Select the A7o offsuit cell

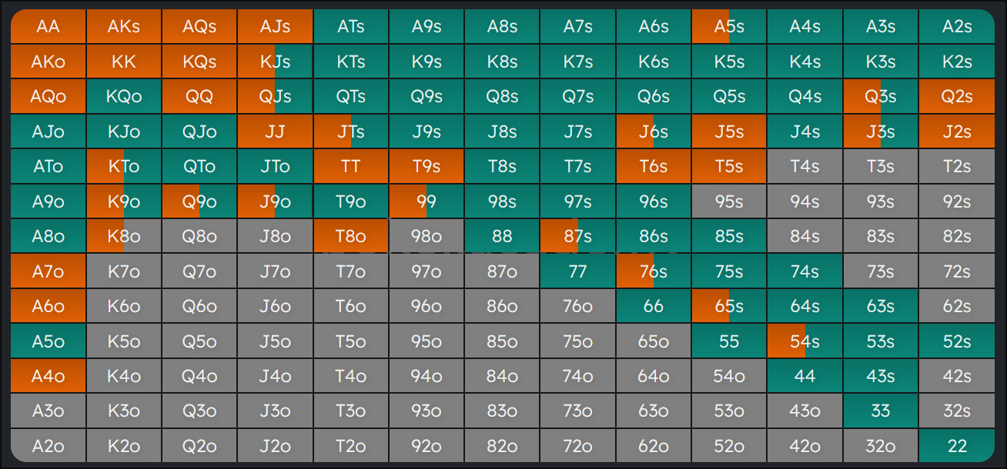point(48,271)
